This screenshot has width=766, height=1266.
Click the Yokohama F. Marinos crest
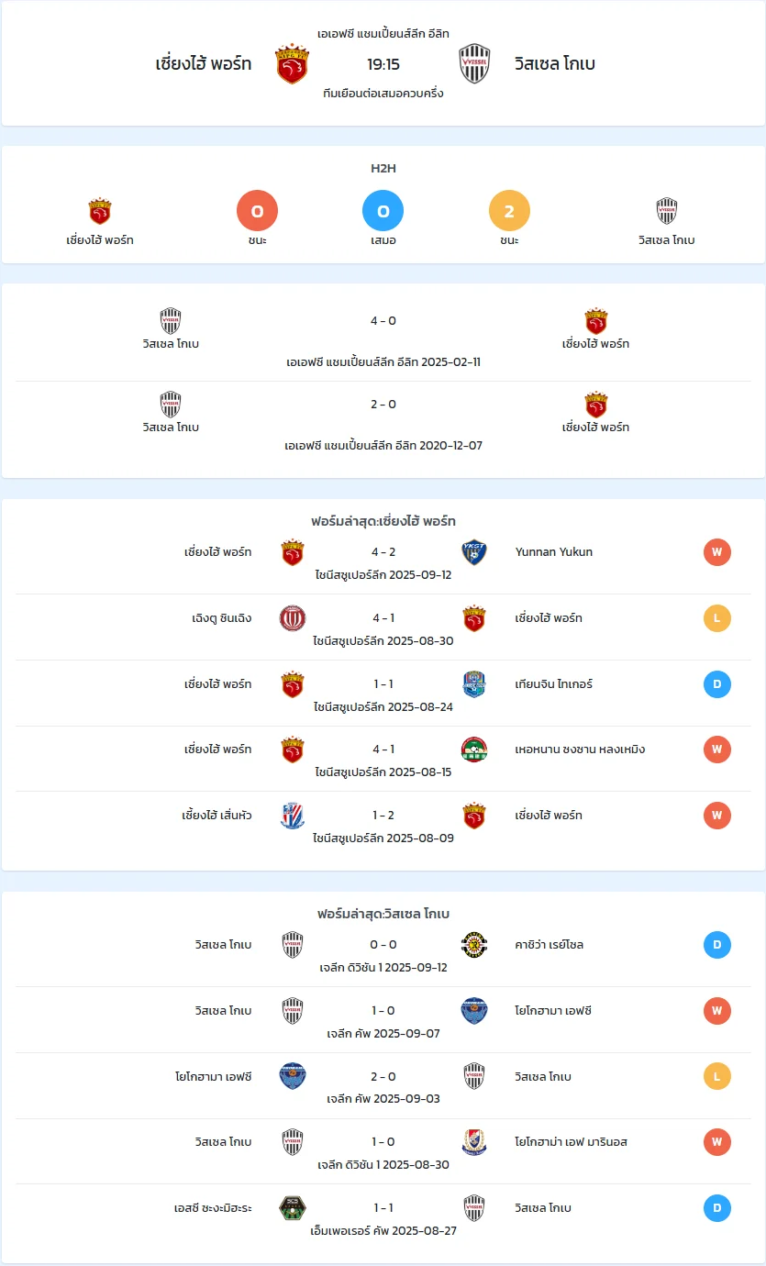[x=474, y=1142]
